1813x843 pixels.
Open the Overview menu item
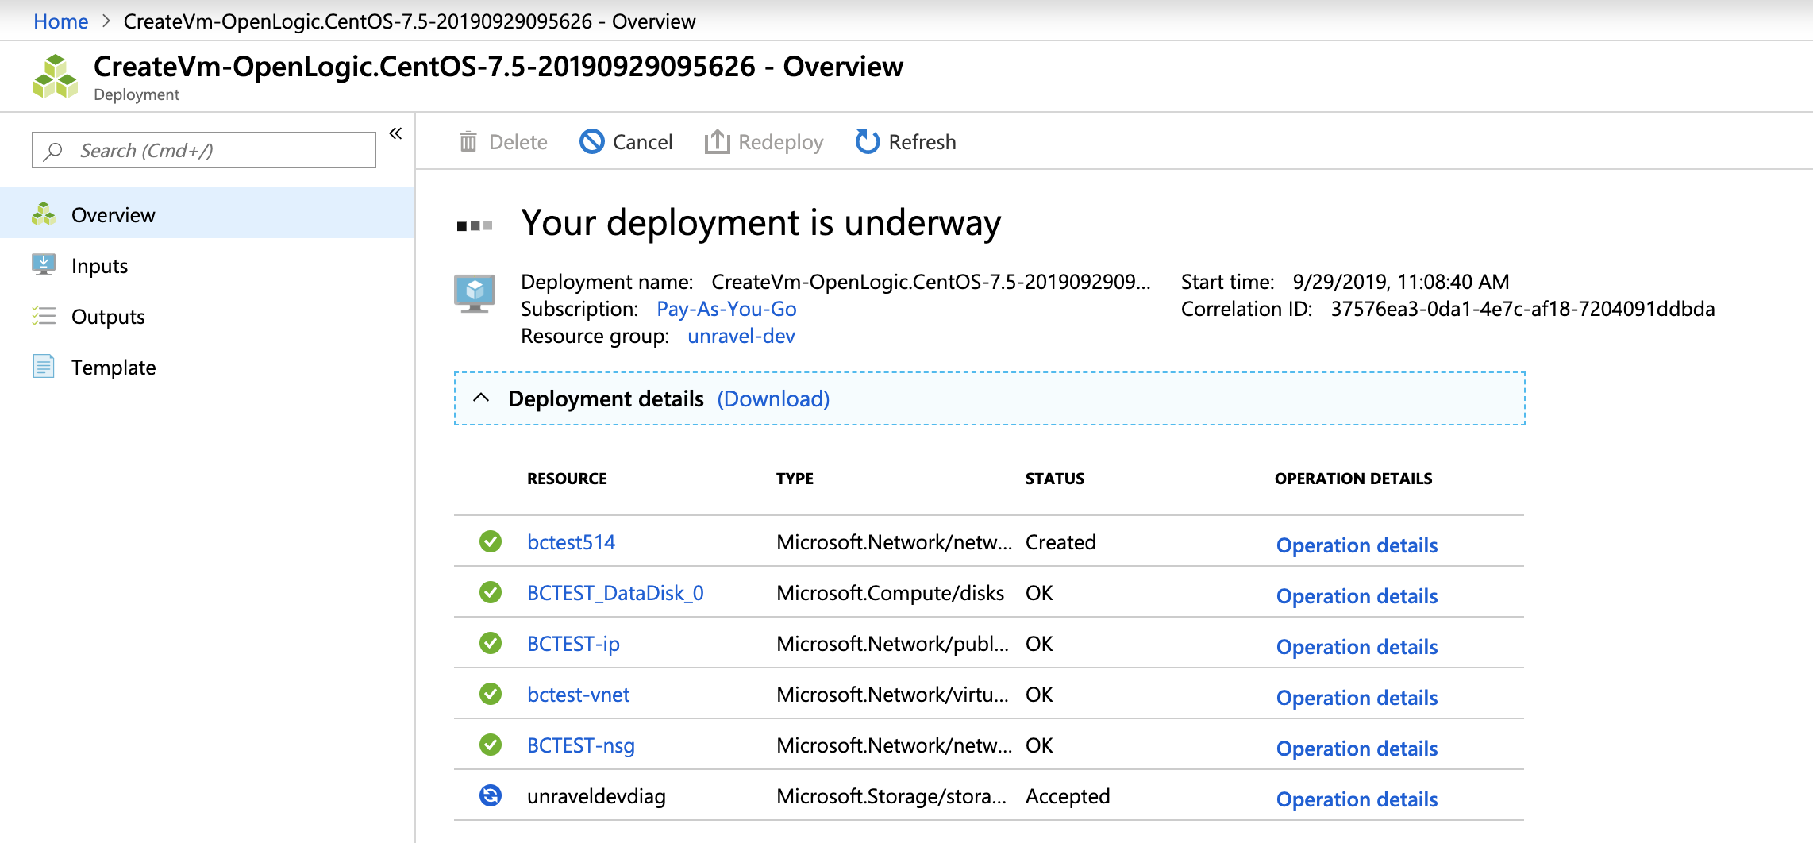[207, 214]
